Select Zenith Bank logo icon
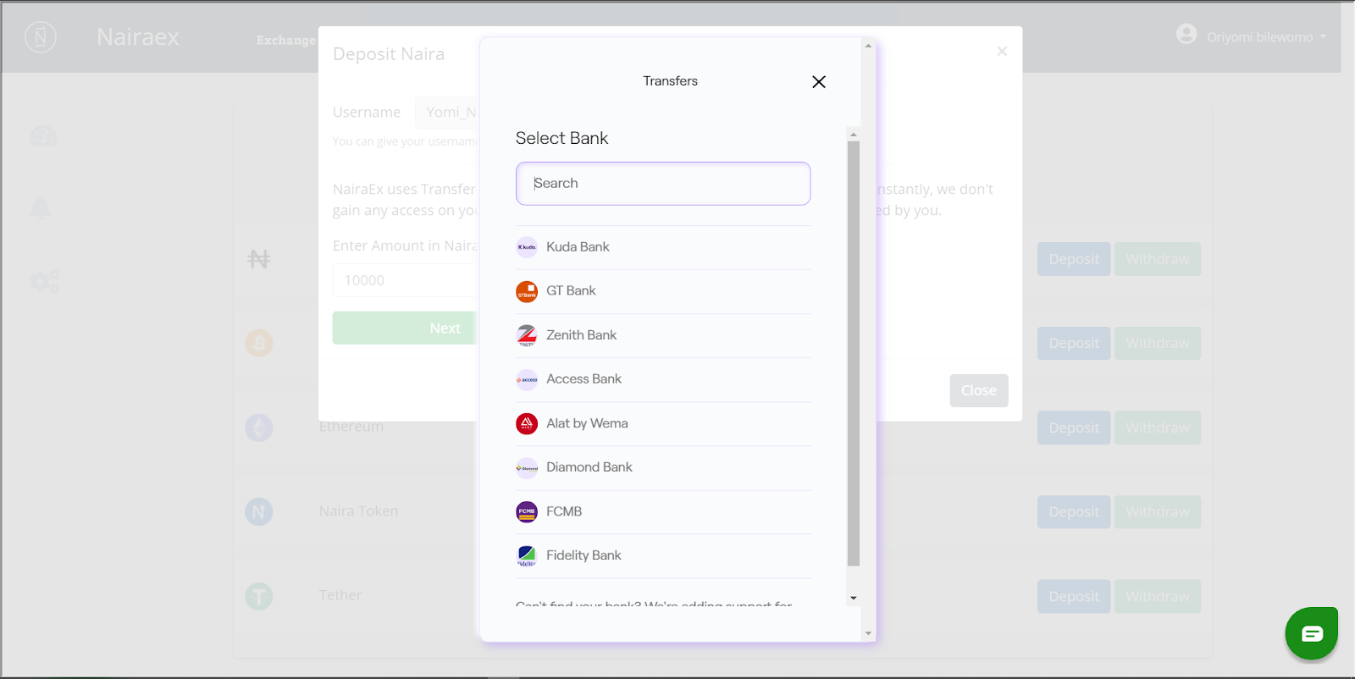The image size is (1355, 679). [527, 335]
